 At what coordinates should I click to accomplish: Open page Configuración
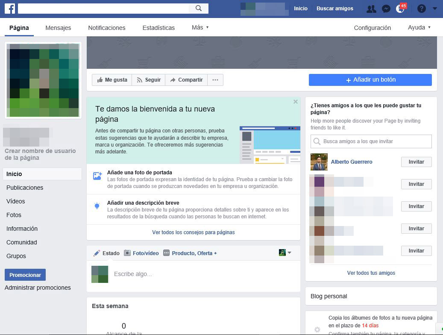(373, 28)
